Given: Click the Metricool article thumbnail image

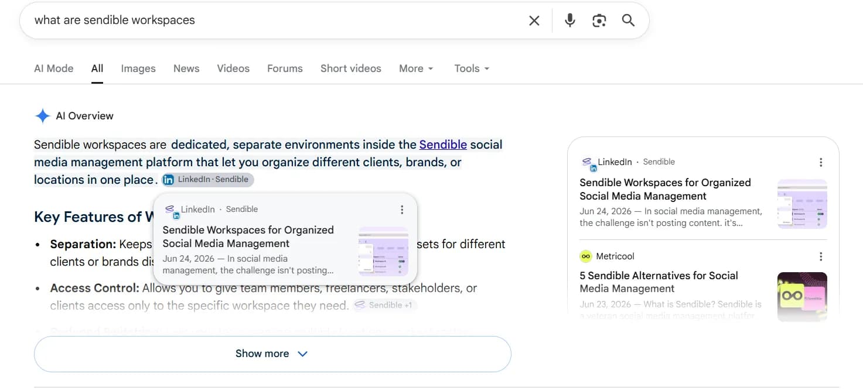Looking at the screenshot, I should click(x=802, y=297).
